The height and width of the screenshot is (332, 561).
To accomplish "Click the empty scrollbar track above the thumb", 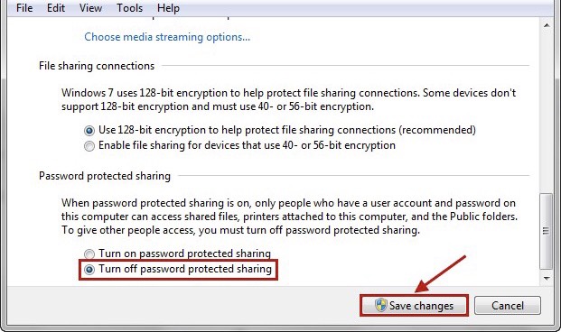I will pyautogui.click(x=547, y=113).
